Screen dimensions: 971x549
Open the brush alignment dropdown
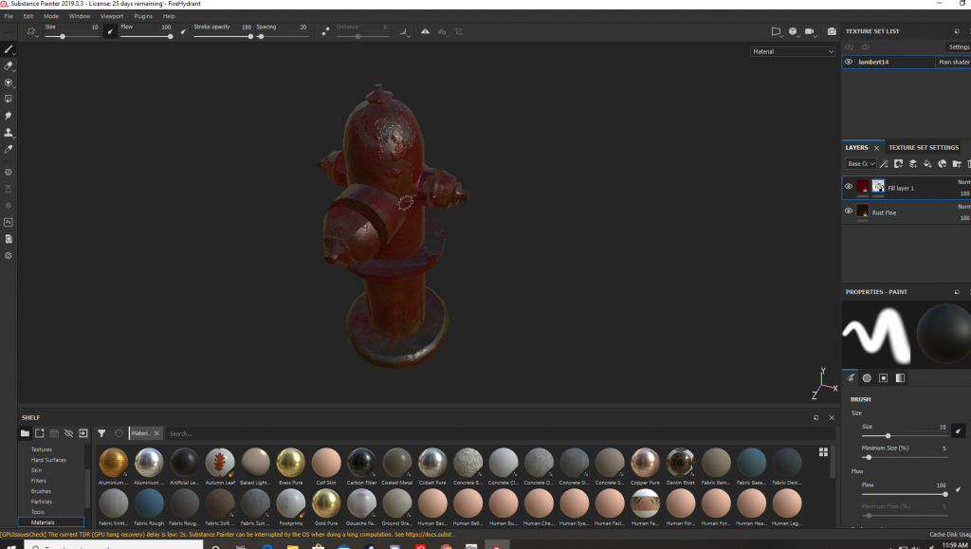pos(405,31)
